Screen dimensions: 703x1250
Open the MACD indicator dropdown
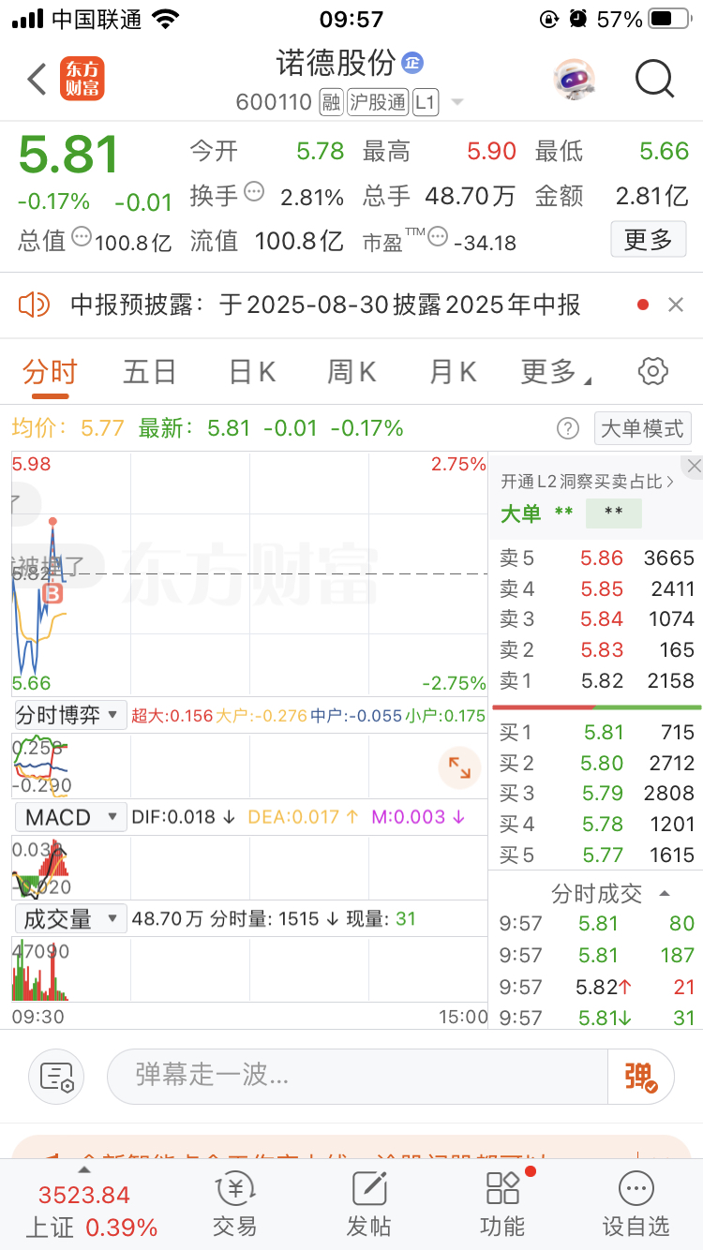point(69,817)
